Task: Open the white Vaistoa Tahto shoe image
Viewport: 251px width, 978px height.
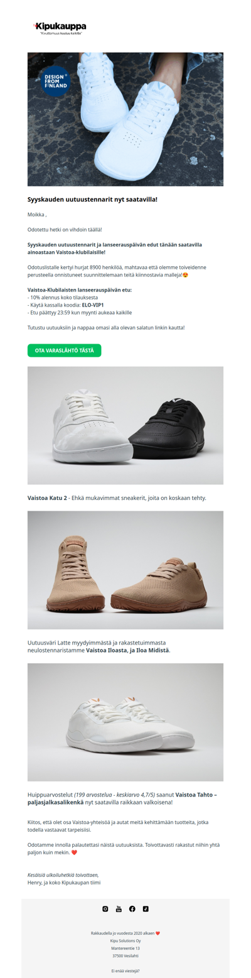Action: click(x=125, y=722)
